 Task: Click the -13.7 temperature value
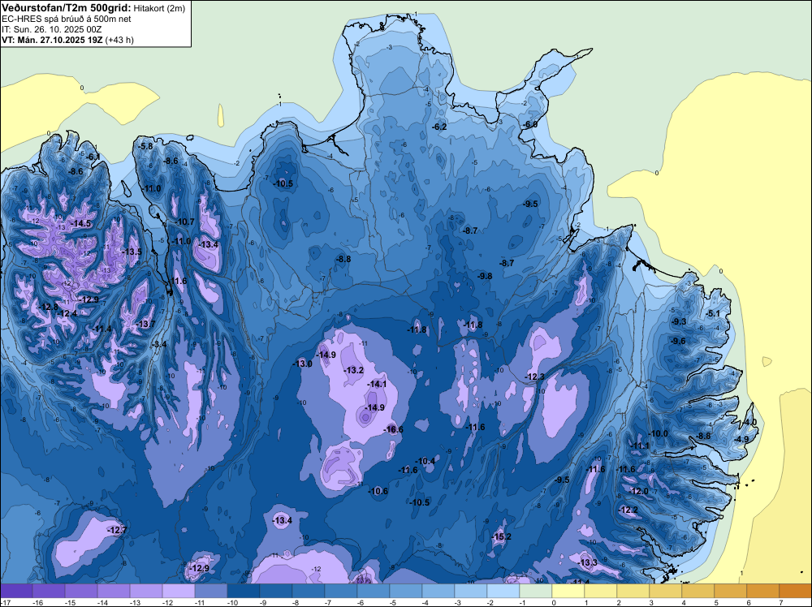pyautogui.click(x=146, y=324)
